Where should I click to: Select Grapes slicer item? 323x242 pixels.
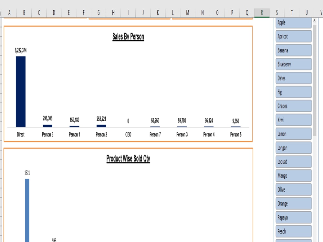coord(294,106)
